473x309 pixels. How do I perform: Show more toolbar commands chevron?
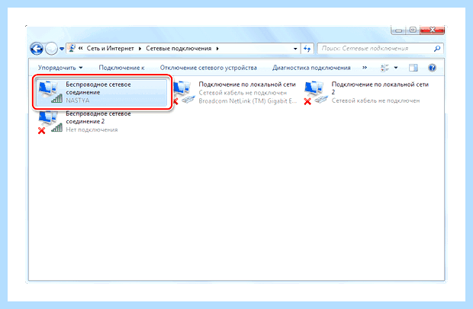coord(365,68)
